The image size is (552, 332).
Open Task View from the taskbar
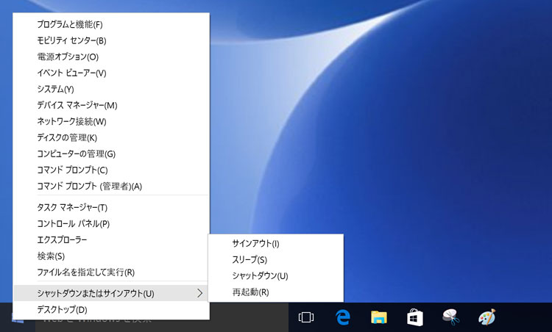click(306, 317)
